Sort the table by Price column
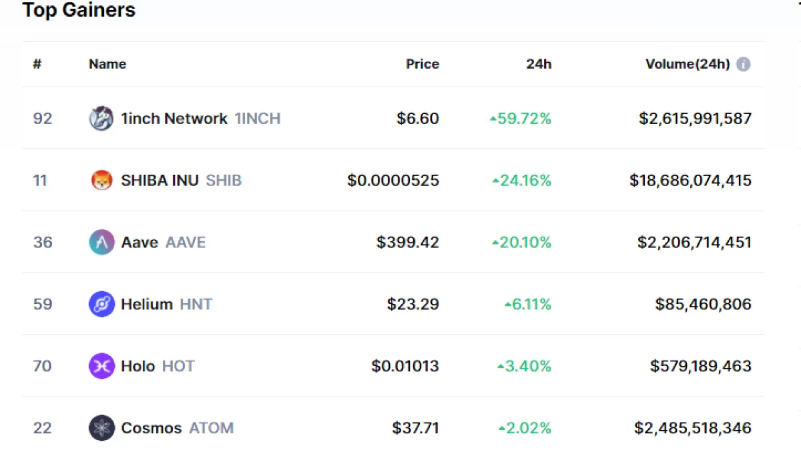 (422, 64)
